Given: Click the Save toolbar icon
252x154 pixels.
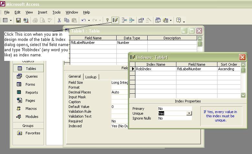Looking at the screenshot, I should [x=18, y=20].
